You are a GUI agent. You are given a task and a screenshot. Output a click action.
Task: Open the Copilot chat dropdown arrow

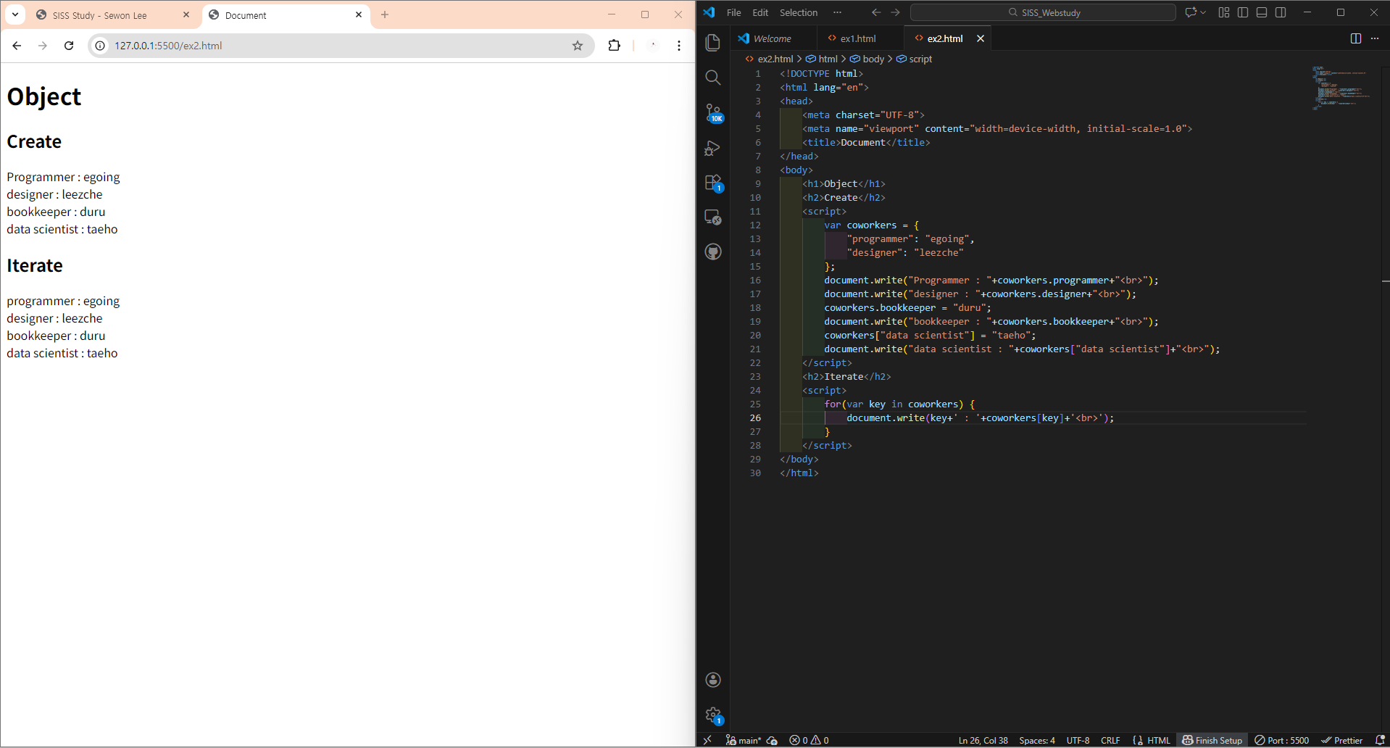point(1203,12)
